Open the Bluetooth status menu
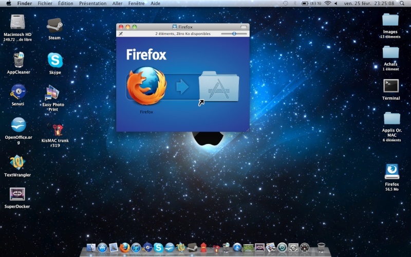Image resolution: width=411 pixels, height=257 pixels. point(294,4)
